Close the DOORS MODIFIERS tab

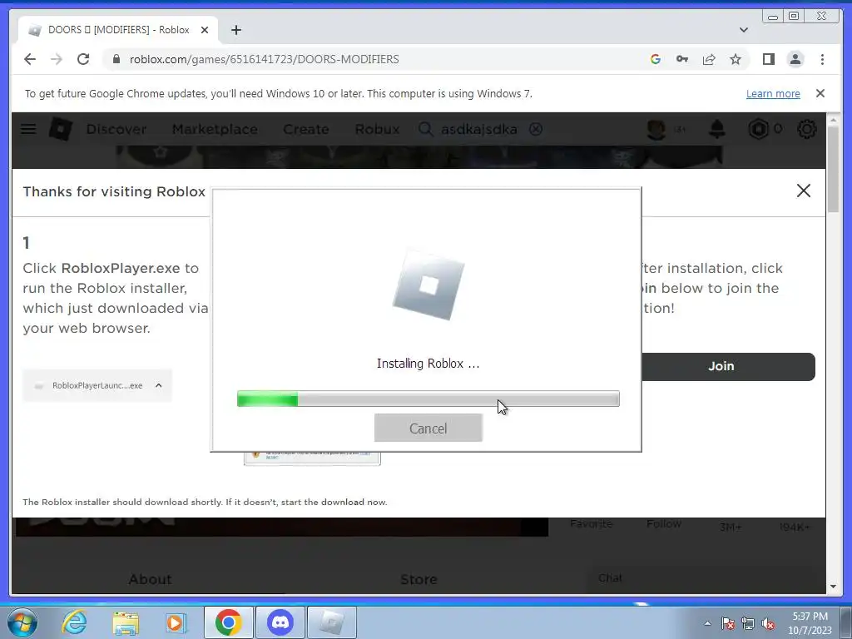(x=205, y=30)
